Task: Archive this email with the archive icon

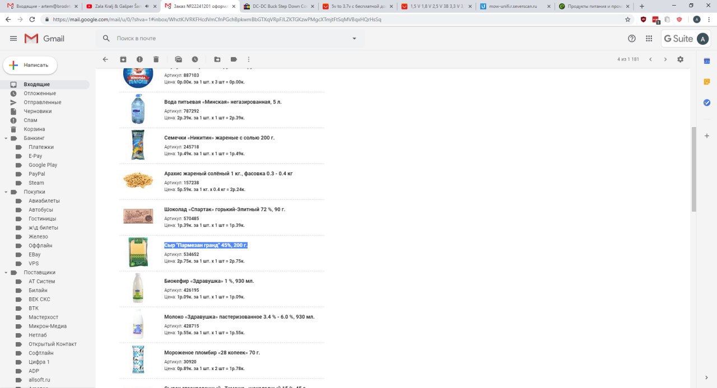Action: point(123,59)
